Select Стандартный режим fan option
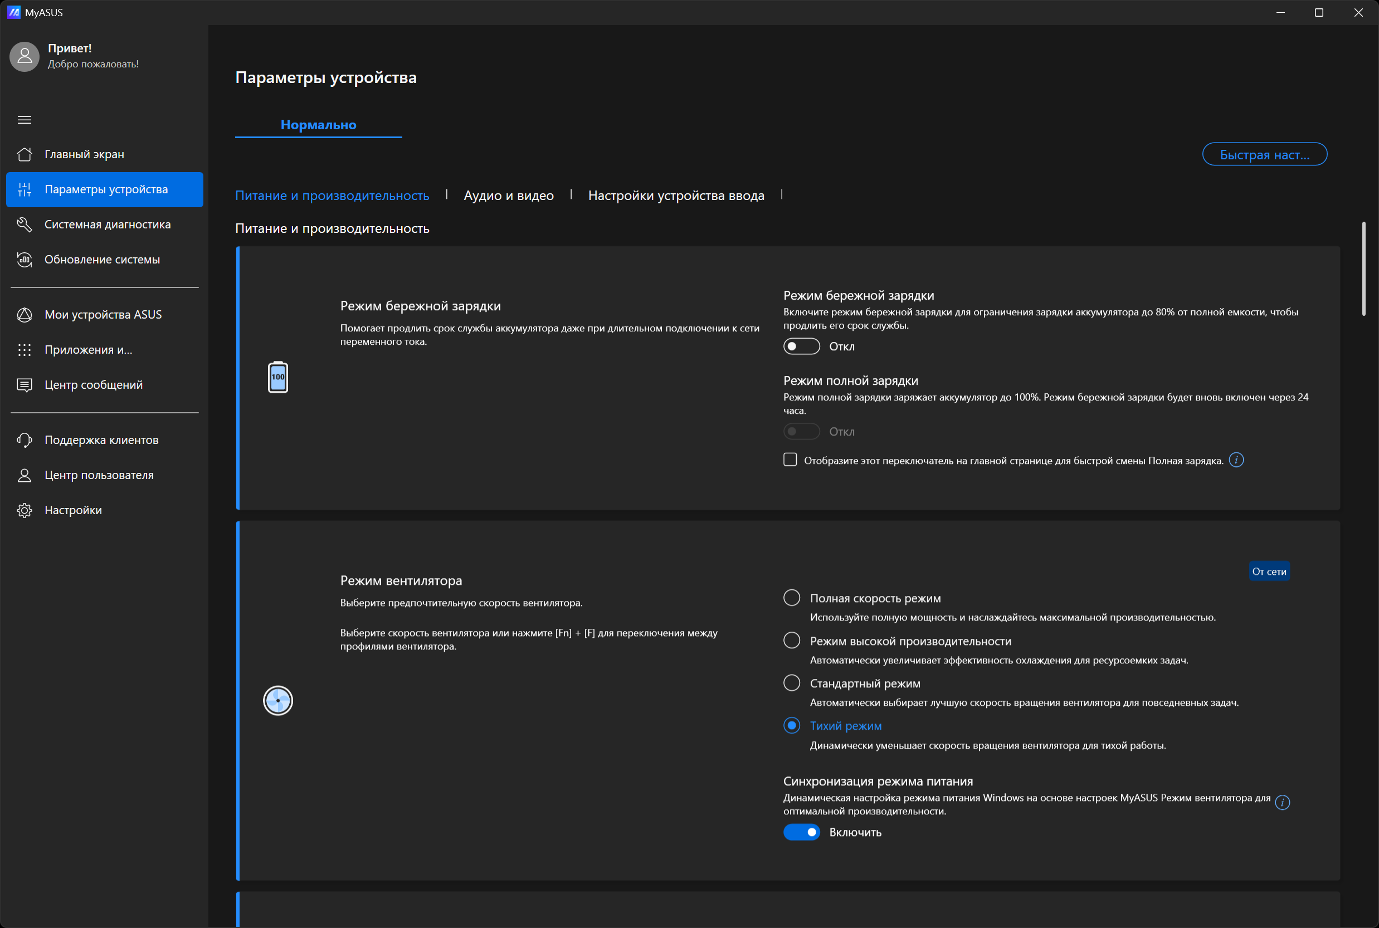This screenshot has height=928, width=1379. tap(791, 683)
